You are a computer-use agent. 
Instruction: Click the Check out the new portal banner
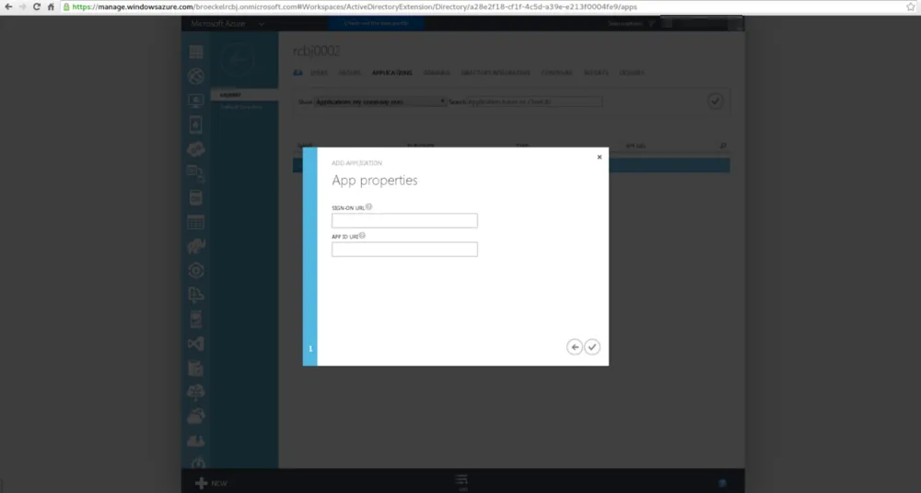[x=376, y=24]
